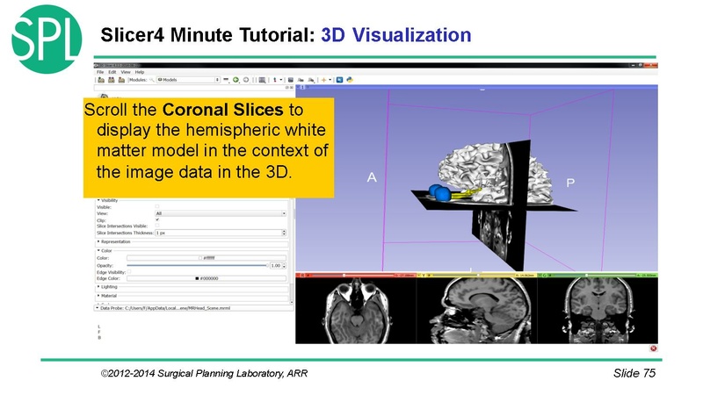Click the screenshot capture icon
This screenshot has height=395, width=703.
291,80
